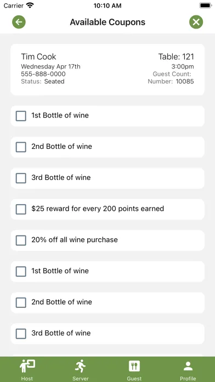The height and width of the screenshot is (382, 215).
Task: Select the '20% off all wine purchase' coupon row text
Action: coord(75,240)
